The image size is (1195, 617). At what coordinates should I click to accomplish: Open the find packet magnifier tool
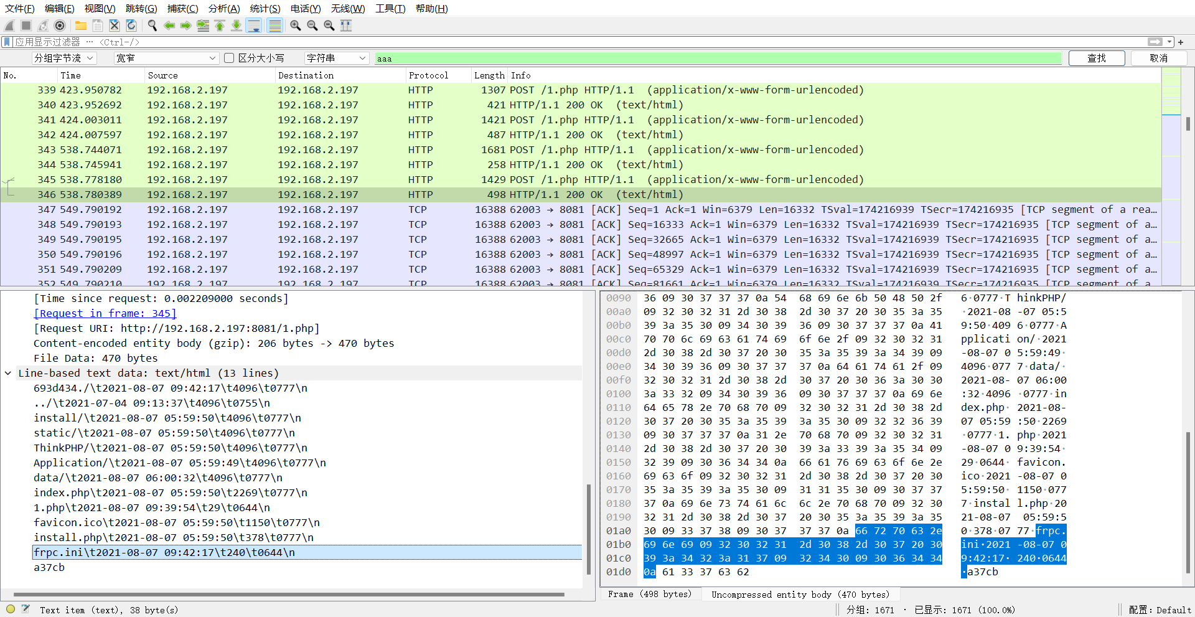[x=152, y=26]
